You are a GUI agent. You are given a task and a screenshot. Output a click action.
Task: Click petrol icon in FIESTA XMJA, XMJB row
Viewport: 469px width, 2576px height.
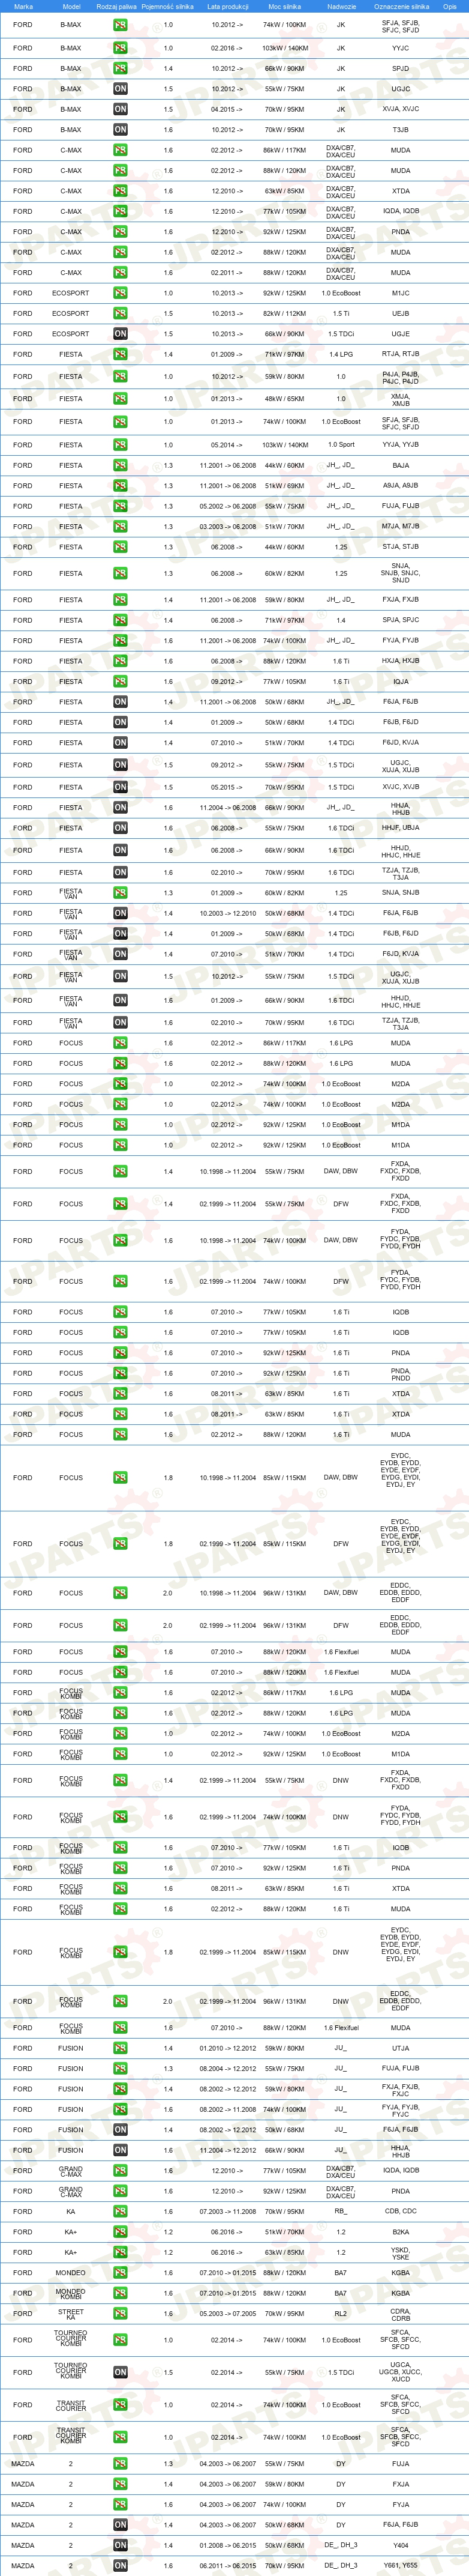click(120, 399)
